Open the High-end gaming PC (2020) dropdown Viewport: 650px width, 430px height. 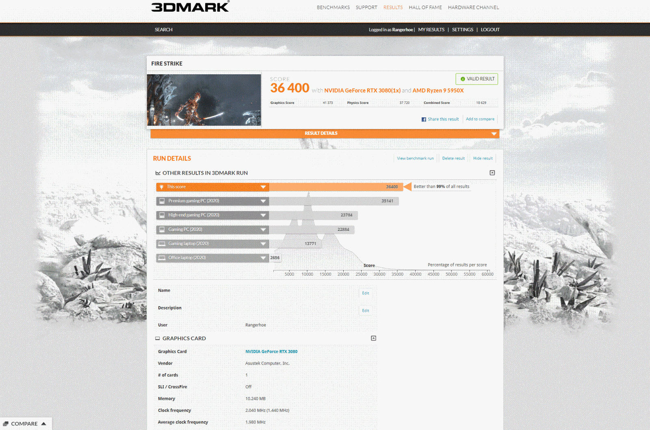212,215
